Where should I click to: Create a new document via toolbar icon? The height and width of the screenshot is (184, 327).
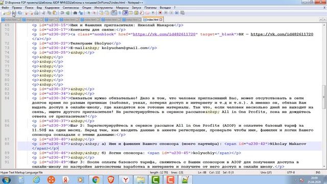click(4, 13)
